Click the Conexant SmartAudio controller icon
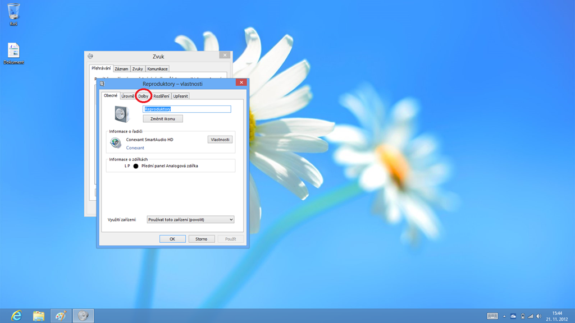Screen dimensions: 575x323 click(115, 143)
